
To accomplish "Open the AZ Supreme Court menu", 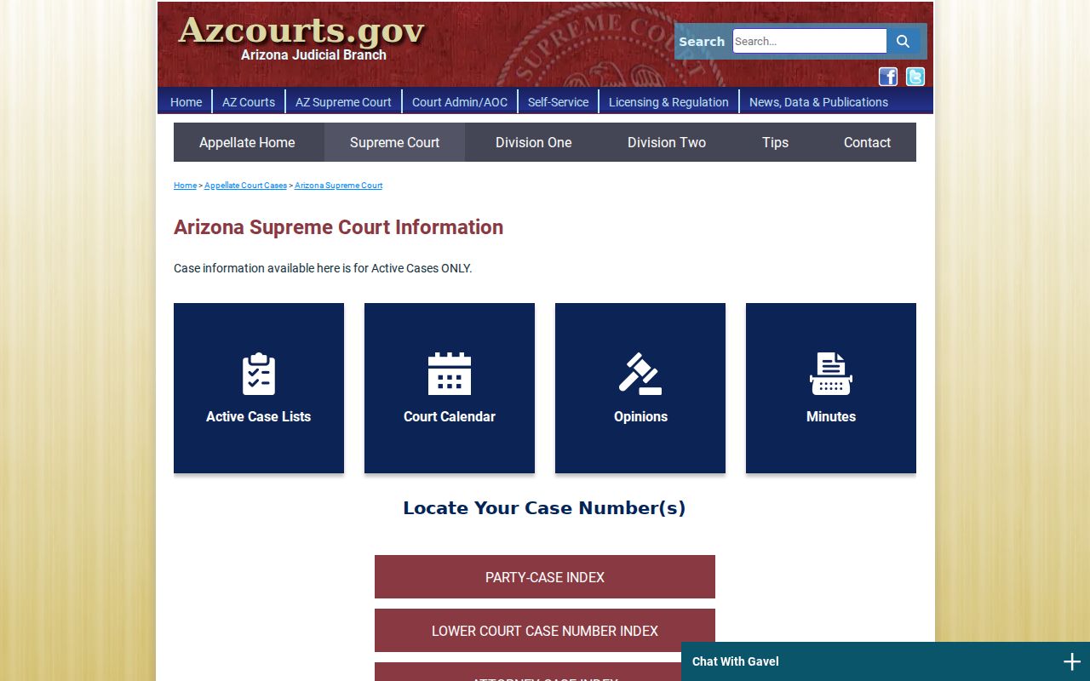I will 343,102.
